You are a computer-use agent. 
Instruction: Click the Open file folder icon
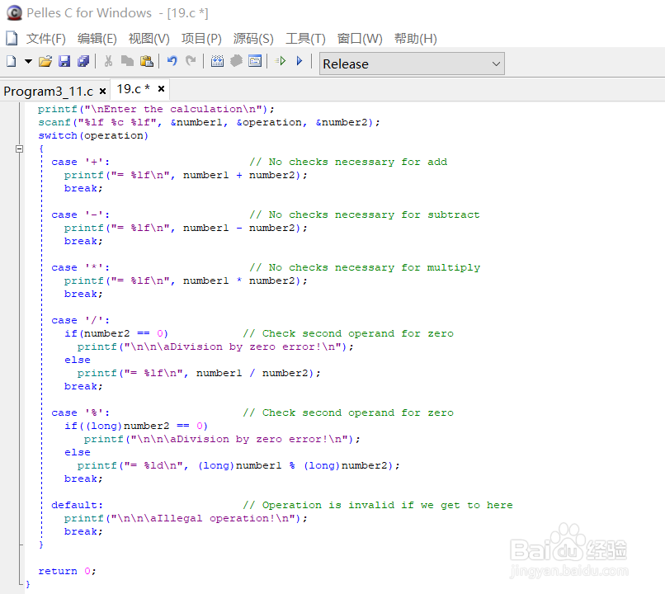(x=45, y=62)
